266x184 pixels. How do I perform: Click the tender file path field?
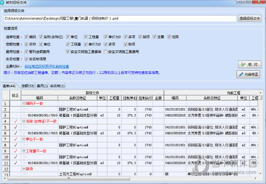[x=120, y=18]
